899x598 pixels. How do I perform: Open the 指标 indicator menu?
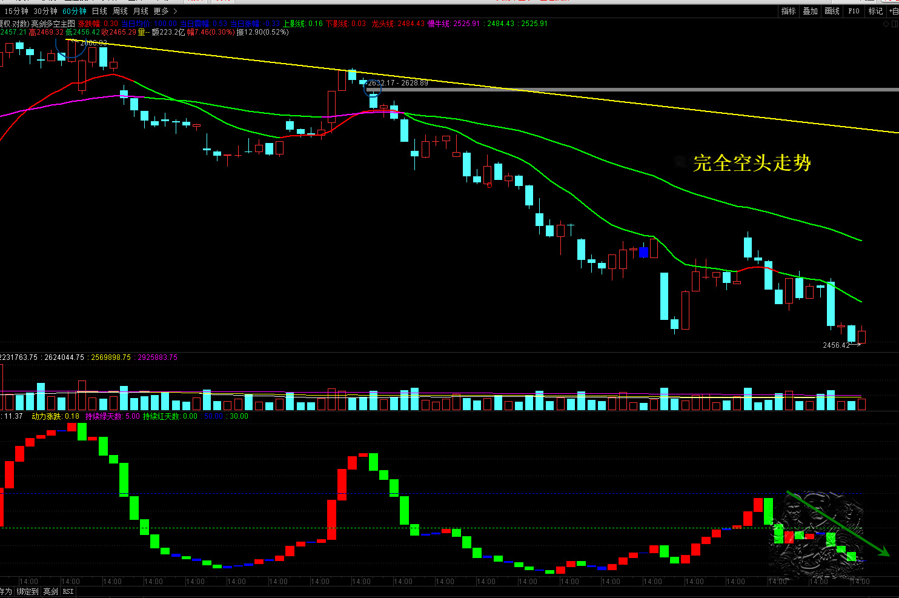point(788,11)
